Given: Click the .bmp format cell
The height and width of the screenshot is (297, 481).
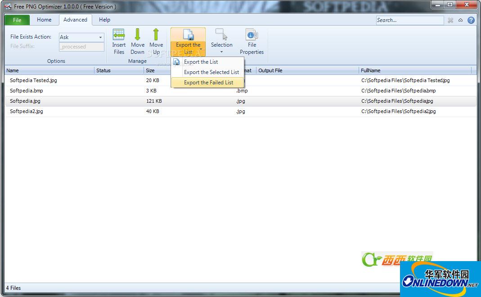Looking at the screenshot, I should [242, 91].
